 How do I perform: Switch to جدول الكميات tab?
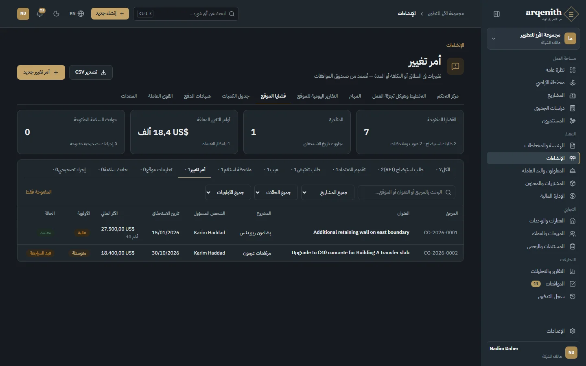click(236, 96)
